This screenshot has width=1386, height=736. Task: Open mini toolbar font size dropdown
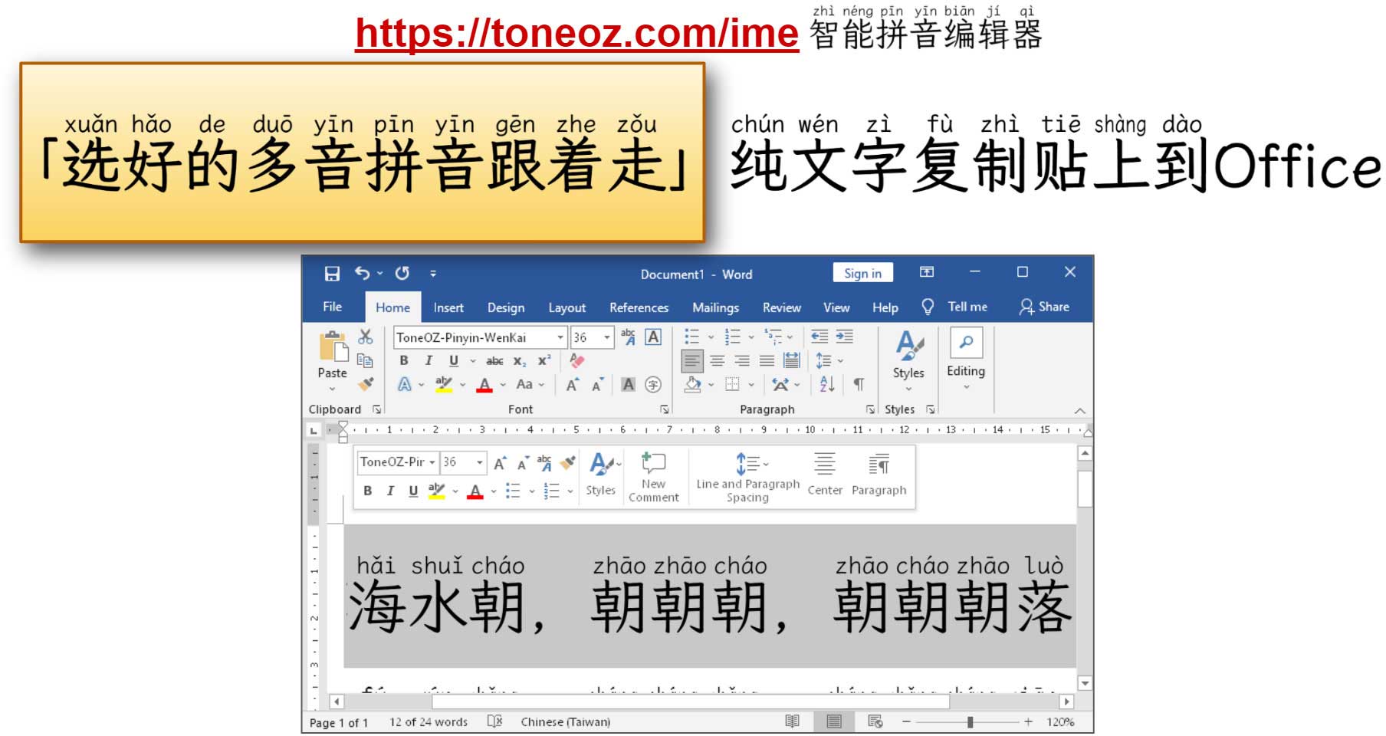pos(480,462)
